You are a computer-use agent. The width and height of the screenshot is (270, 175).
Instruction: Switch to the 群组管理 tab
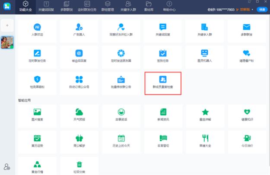pyautogui.click(x=108, y=6)
